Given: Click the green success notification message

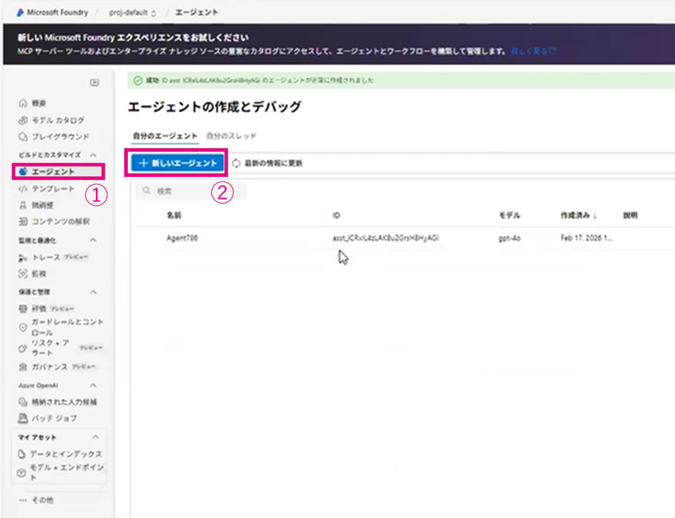Looking at the screenshot, I should (401, 80).
